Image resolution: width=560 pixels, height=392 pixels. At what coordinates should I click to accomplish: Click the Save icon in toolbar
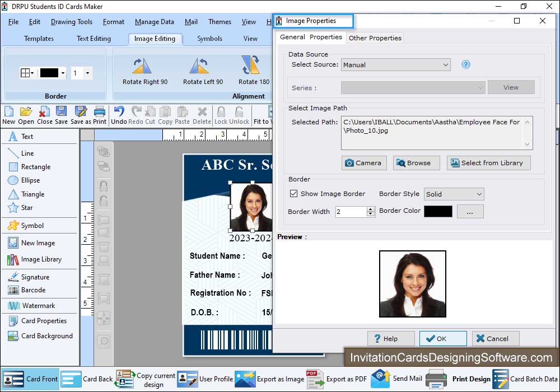tap(61, 111)
